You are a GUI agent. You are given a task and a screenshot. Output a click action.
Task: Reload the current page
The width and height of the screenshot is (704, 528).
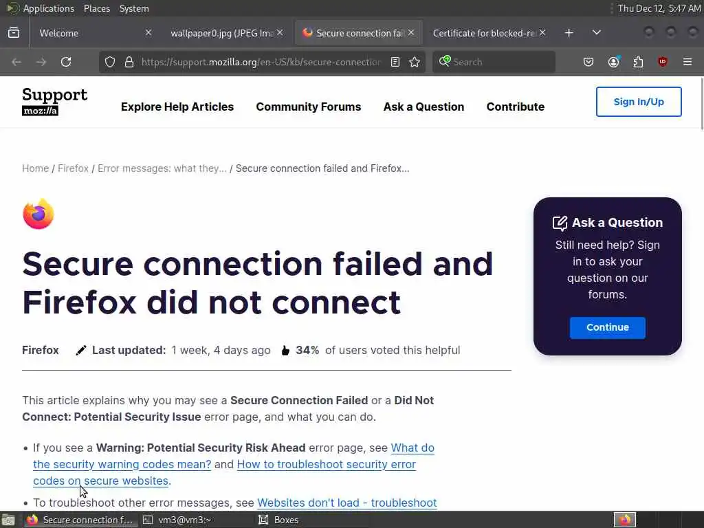66,62
